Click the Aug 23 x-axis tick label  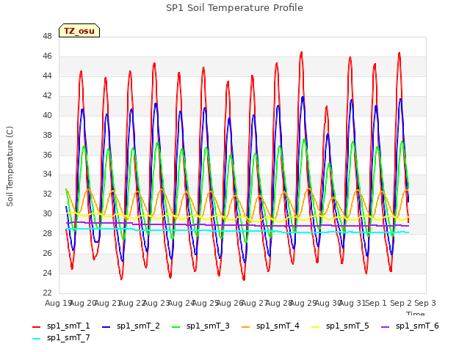tap(156, 303)
